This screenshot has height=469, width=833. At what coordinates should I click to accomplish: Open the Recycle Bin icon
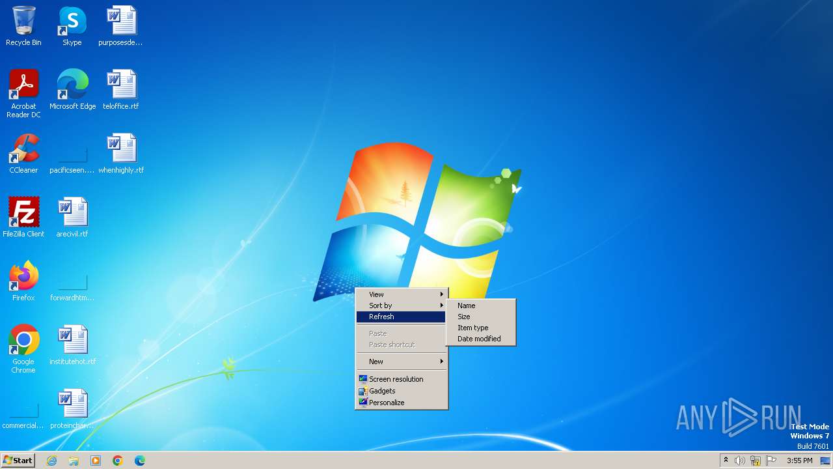(23, 26)
